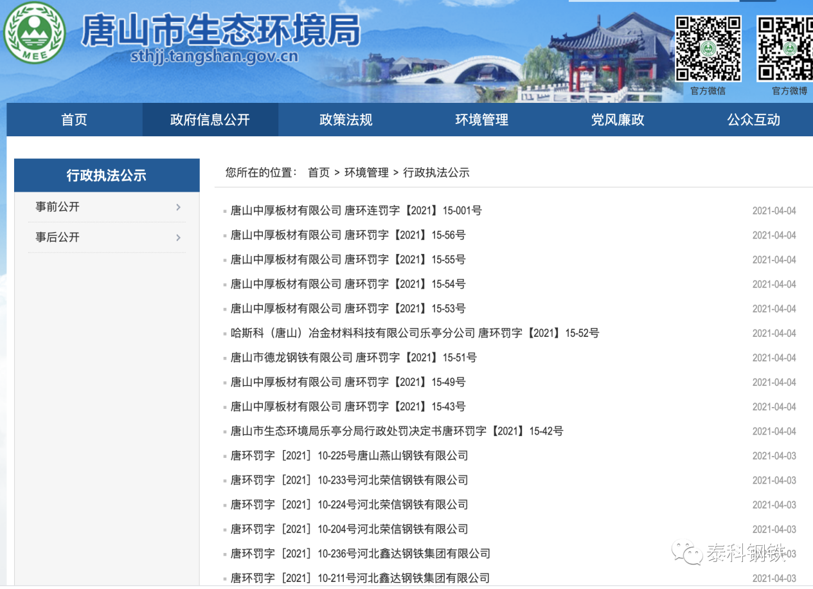Screen dimensions: 813x589
Task: Open 10-225号唐山燕山钢铁有限公司 notice
Action: pyautogui.click(x=349, y=455)
